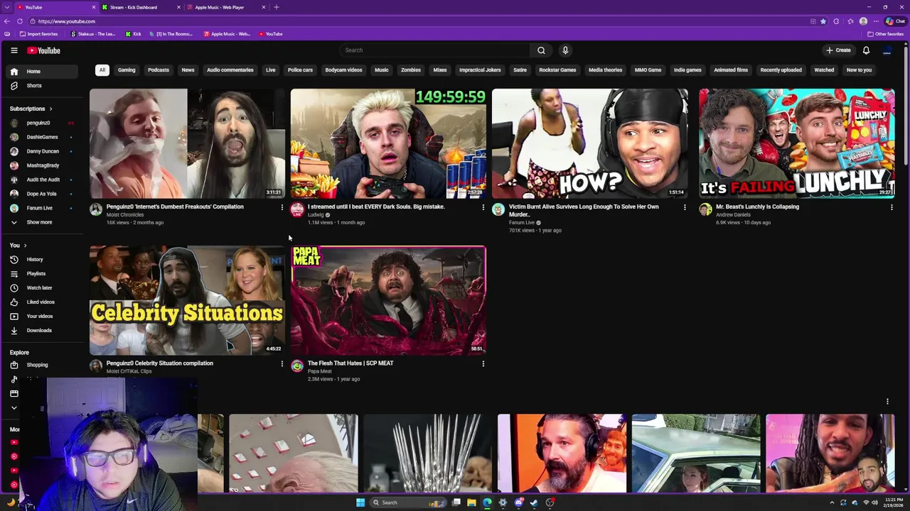Viewport: 910px width, 511px height.
Task: Open Microsoft Edge from the taskbar
Action: point(487,502)
